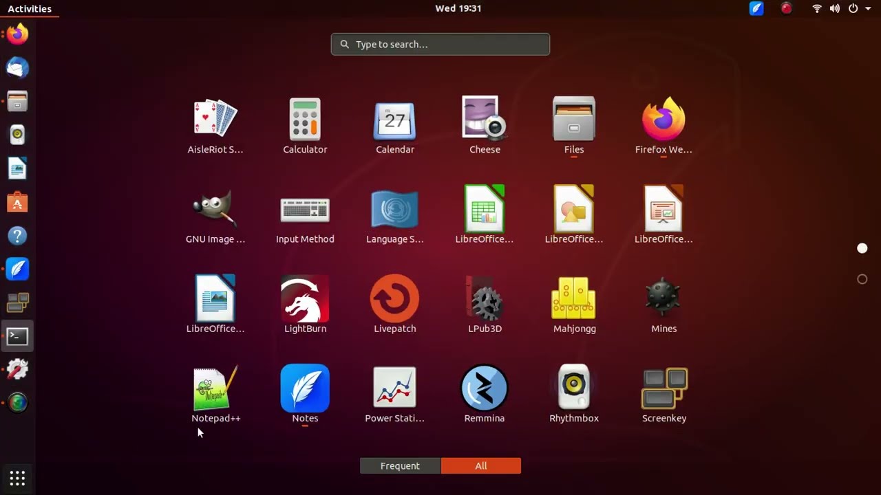
Task: Select the first app page indicator dot
Action: 862,248
